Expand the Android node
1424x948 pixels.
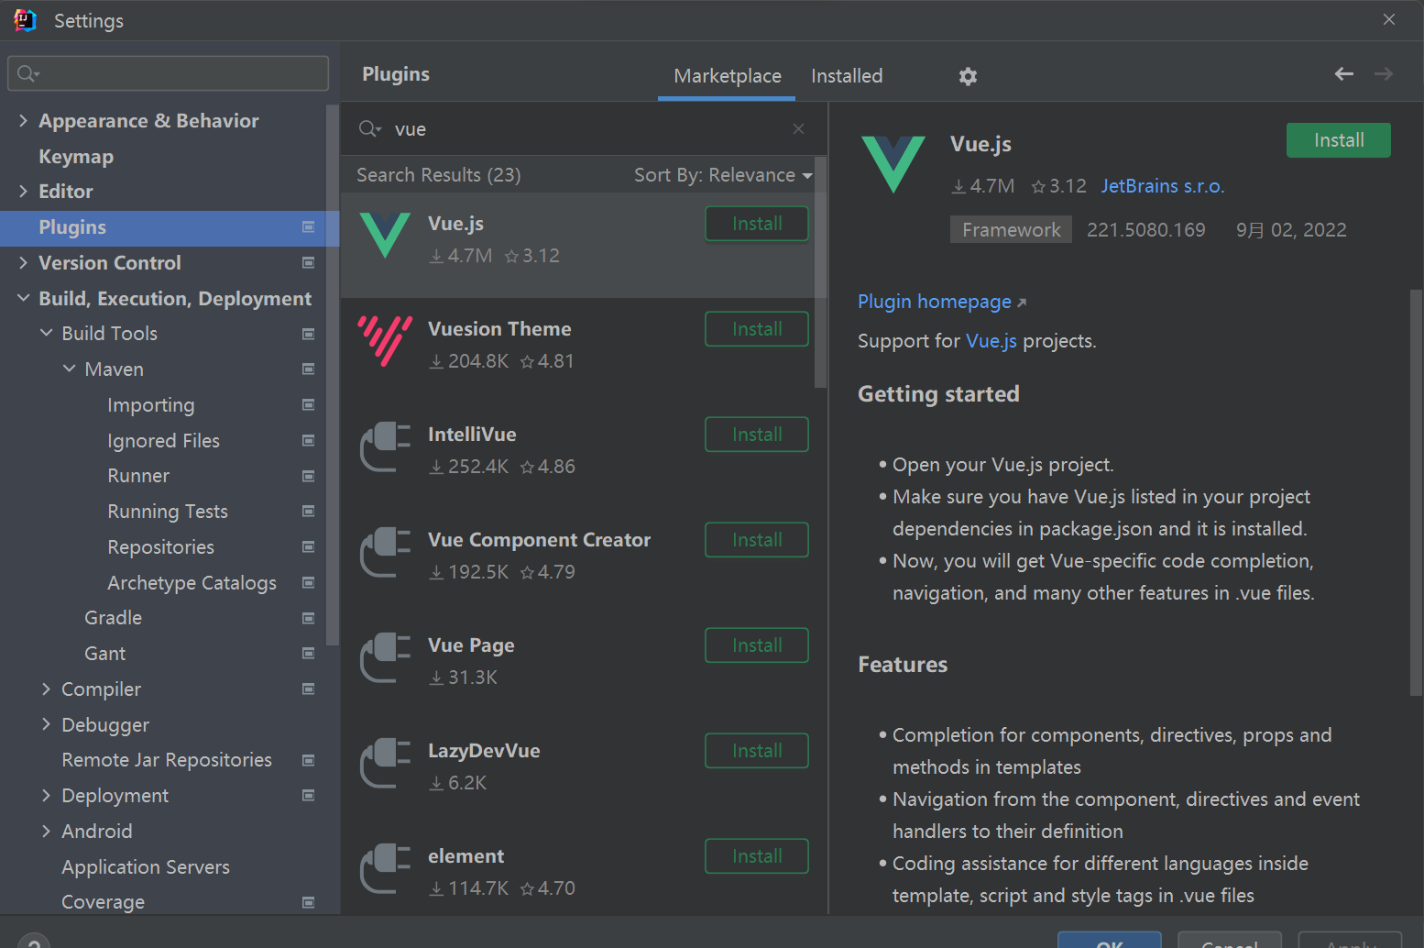point(46,831)
